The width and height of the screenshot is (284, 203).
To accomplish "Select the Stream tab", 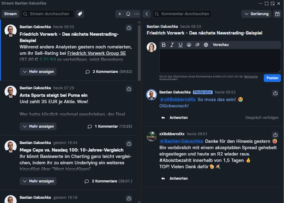I will coord(10,14).
